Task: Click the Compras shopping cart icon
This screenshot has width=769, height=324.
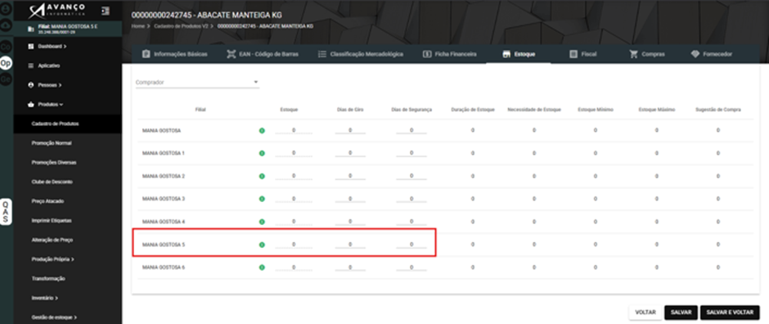Action: click(634, 54)
